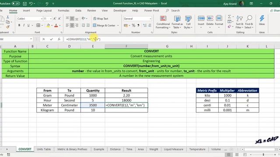Click the Save icon in the title bar
Screen dimensions: 280x157
click(x=25, y=3)
